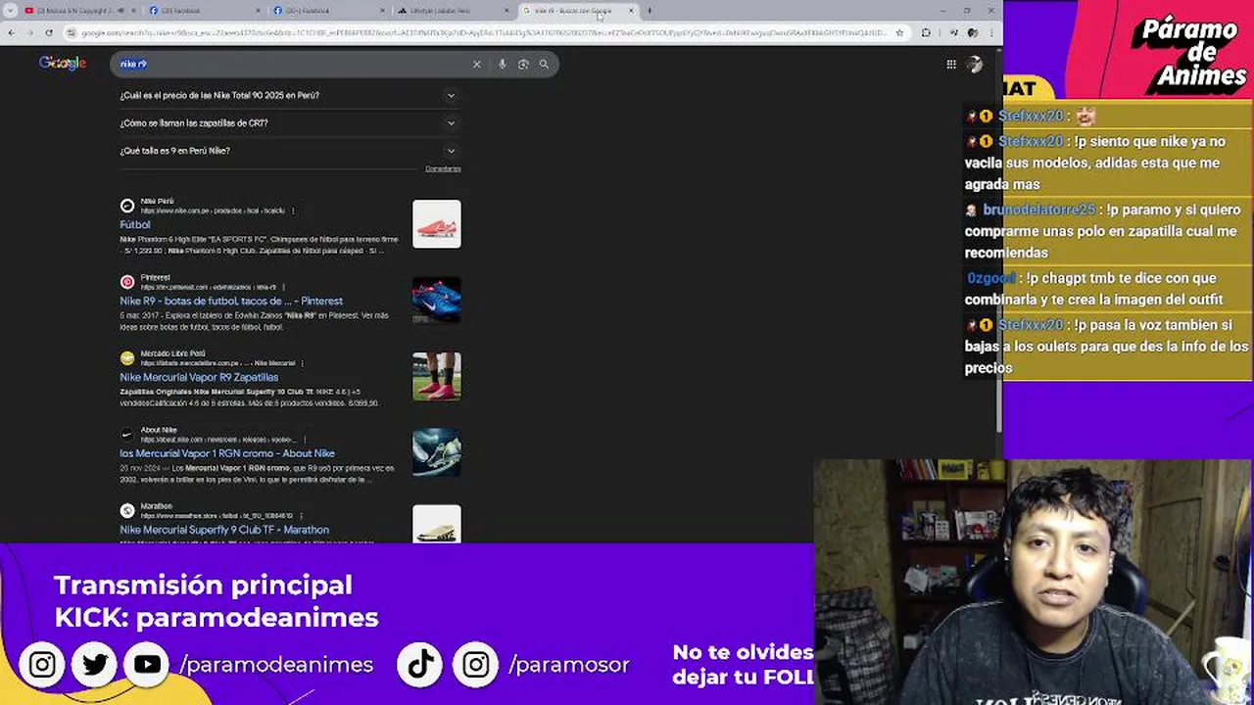The height and width of the screenshot is (705, 1254).
Task: Click brunodelatorre25 username in chat
Action: (1038, 211)
